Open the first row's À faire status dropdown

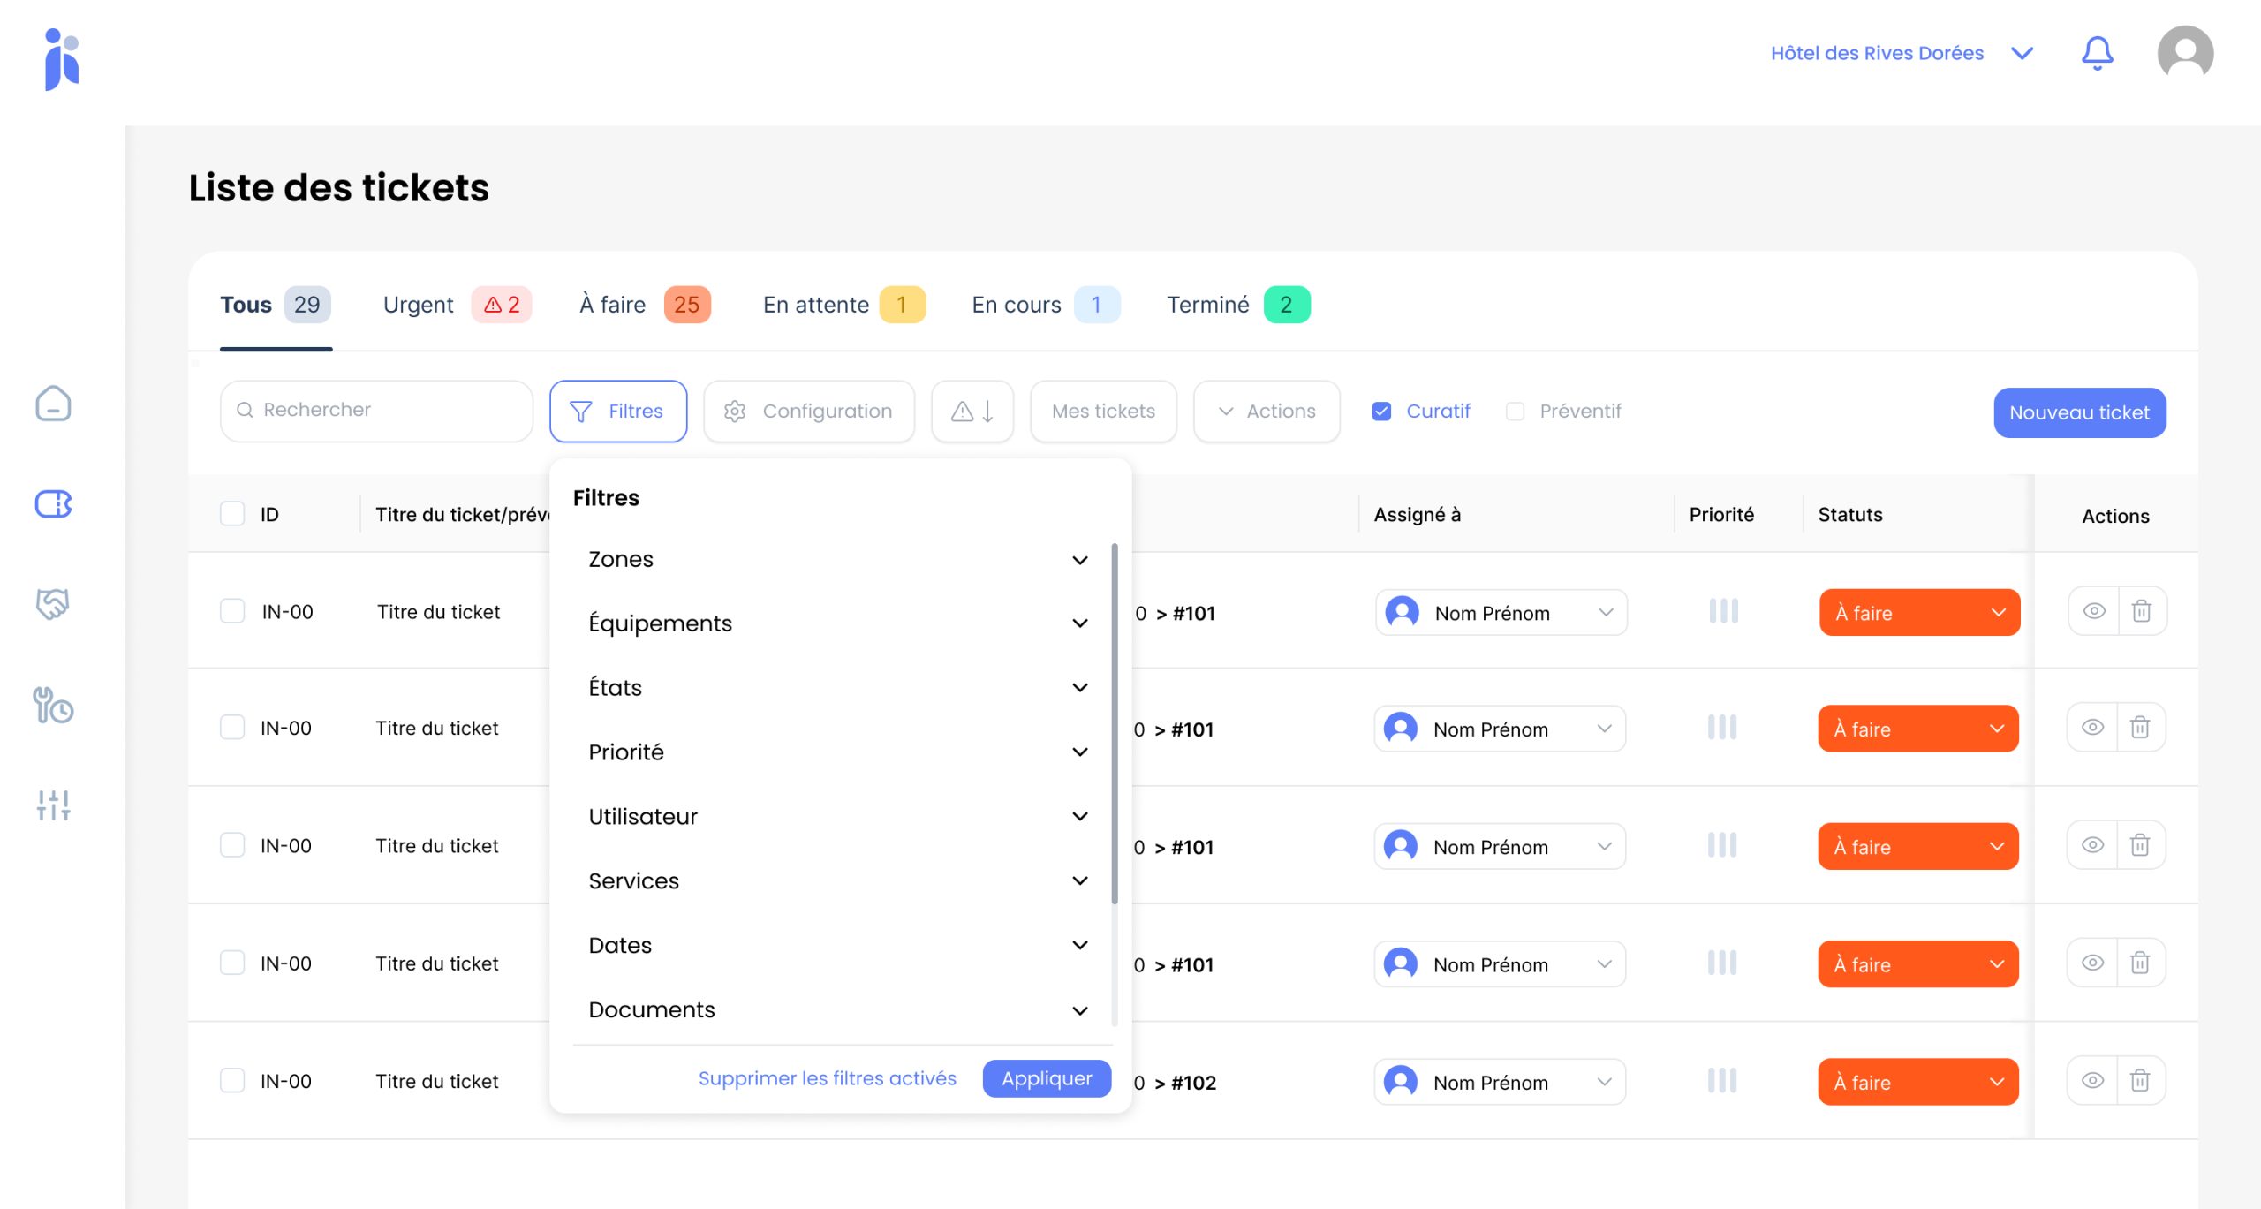[1919, 613]
